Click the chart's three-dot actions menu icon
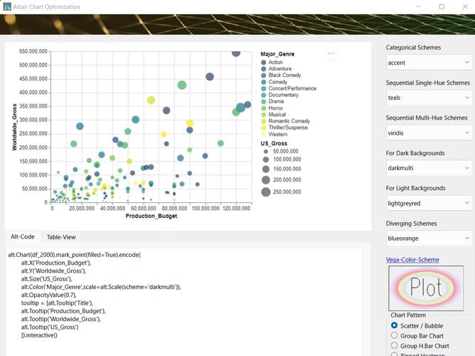Image resolution: width=475 pixels, height=356 pixels. pyautogui.click(x=331, y=53)
